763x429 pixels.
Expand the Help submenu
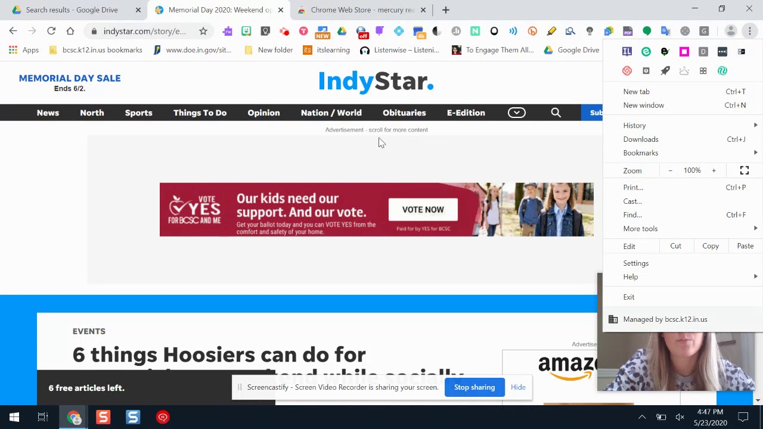683,276
